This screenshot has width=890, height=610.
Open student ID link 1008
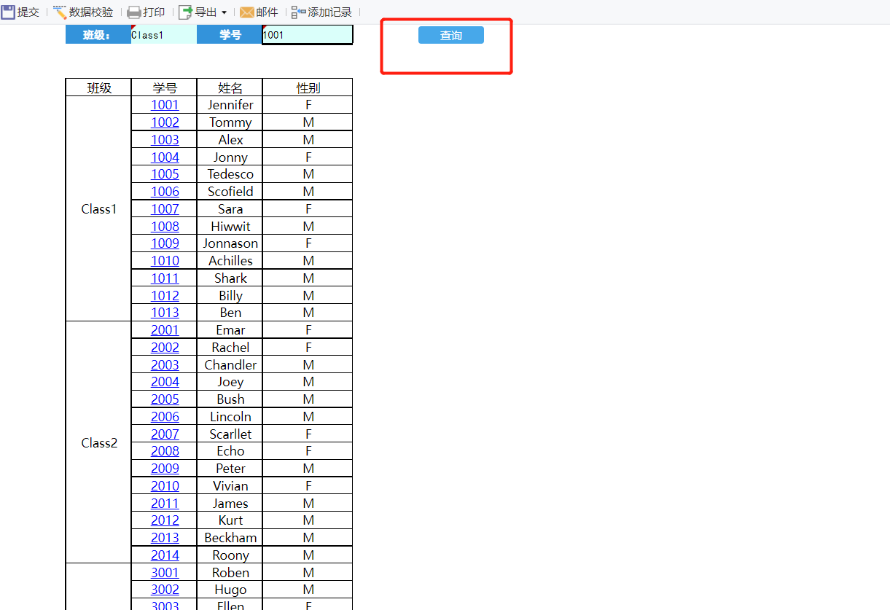[x=165, y=227]
